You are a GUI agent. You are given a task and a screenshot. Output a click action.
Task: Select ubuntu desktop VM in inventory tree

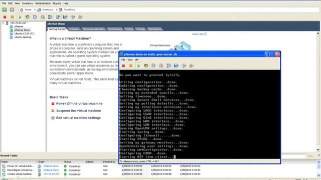[x=23, y=37]
